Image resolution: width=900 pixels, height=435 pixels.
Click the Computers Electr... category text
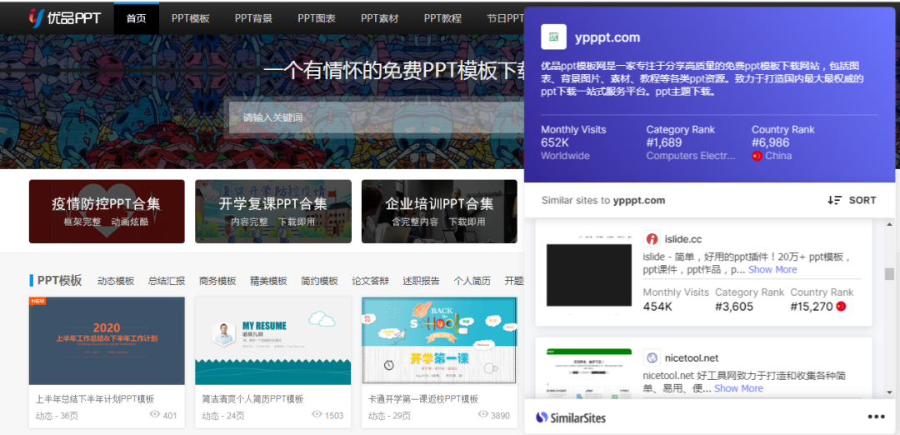(691, 156)
